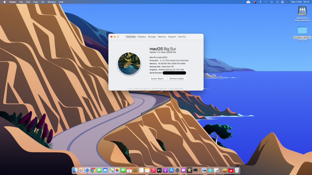Open the pCloud Drive desktop volume
Screen dimensions: 312x175
click(x=302, y=11)
